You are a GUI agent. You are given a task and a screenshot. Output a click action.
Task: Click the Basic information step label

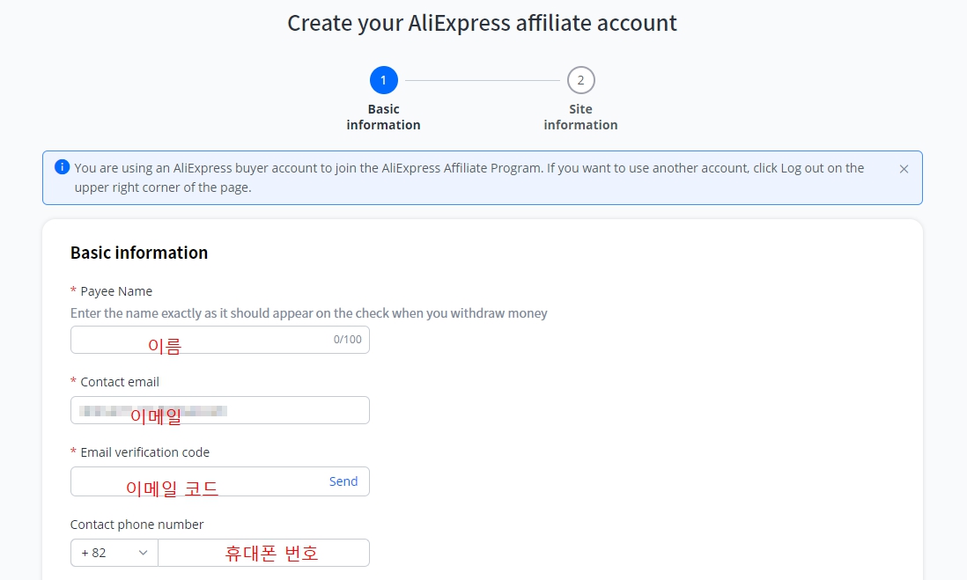(x=384, y=117)
